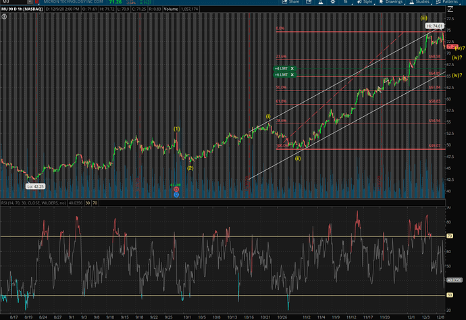
Task: Click the $58.83 Fibonacci price label
Action: click(x=435, y=101)
